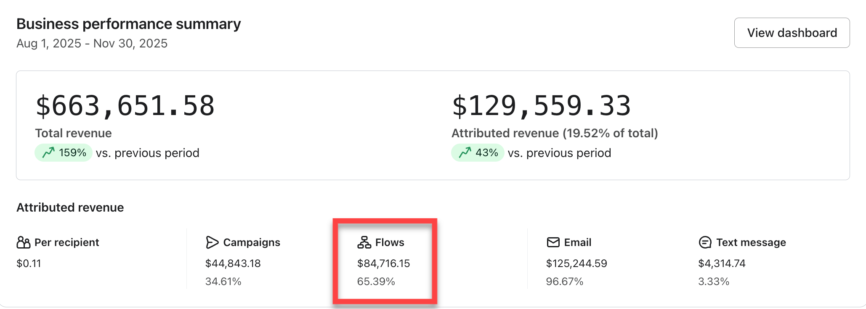Select the $129,559.33 attributed revenue figure
This screenshot has height=309, width=866.
pos(541,106)
